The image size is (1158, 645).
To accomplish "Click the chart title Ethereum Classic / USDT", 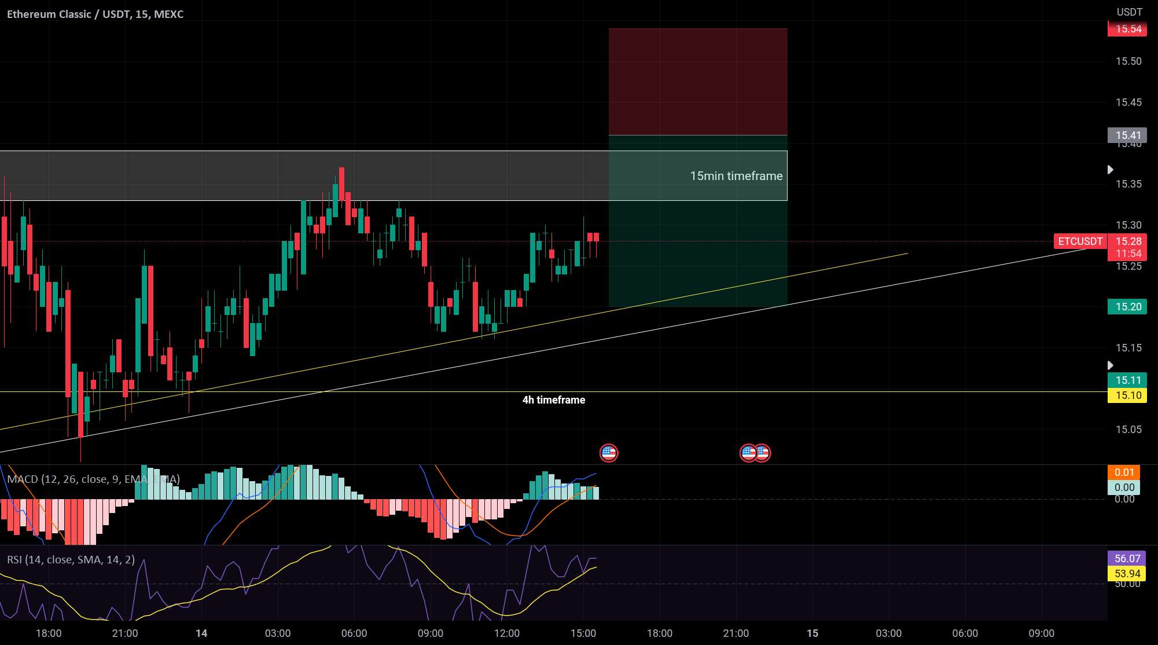I will tap(95, 14).
